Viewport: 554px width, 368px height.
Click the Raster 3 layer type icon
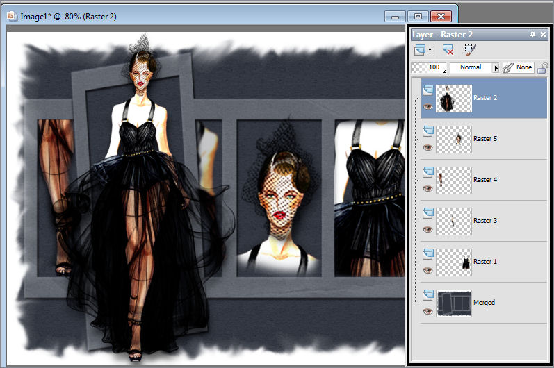click(x=428, y=212)
